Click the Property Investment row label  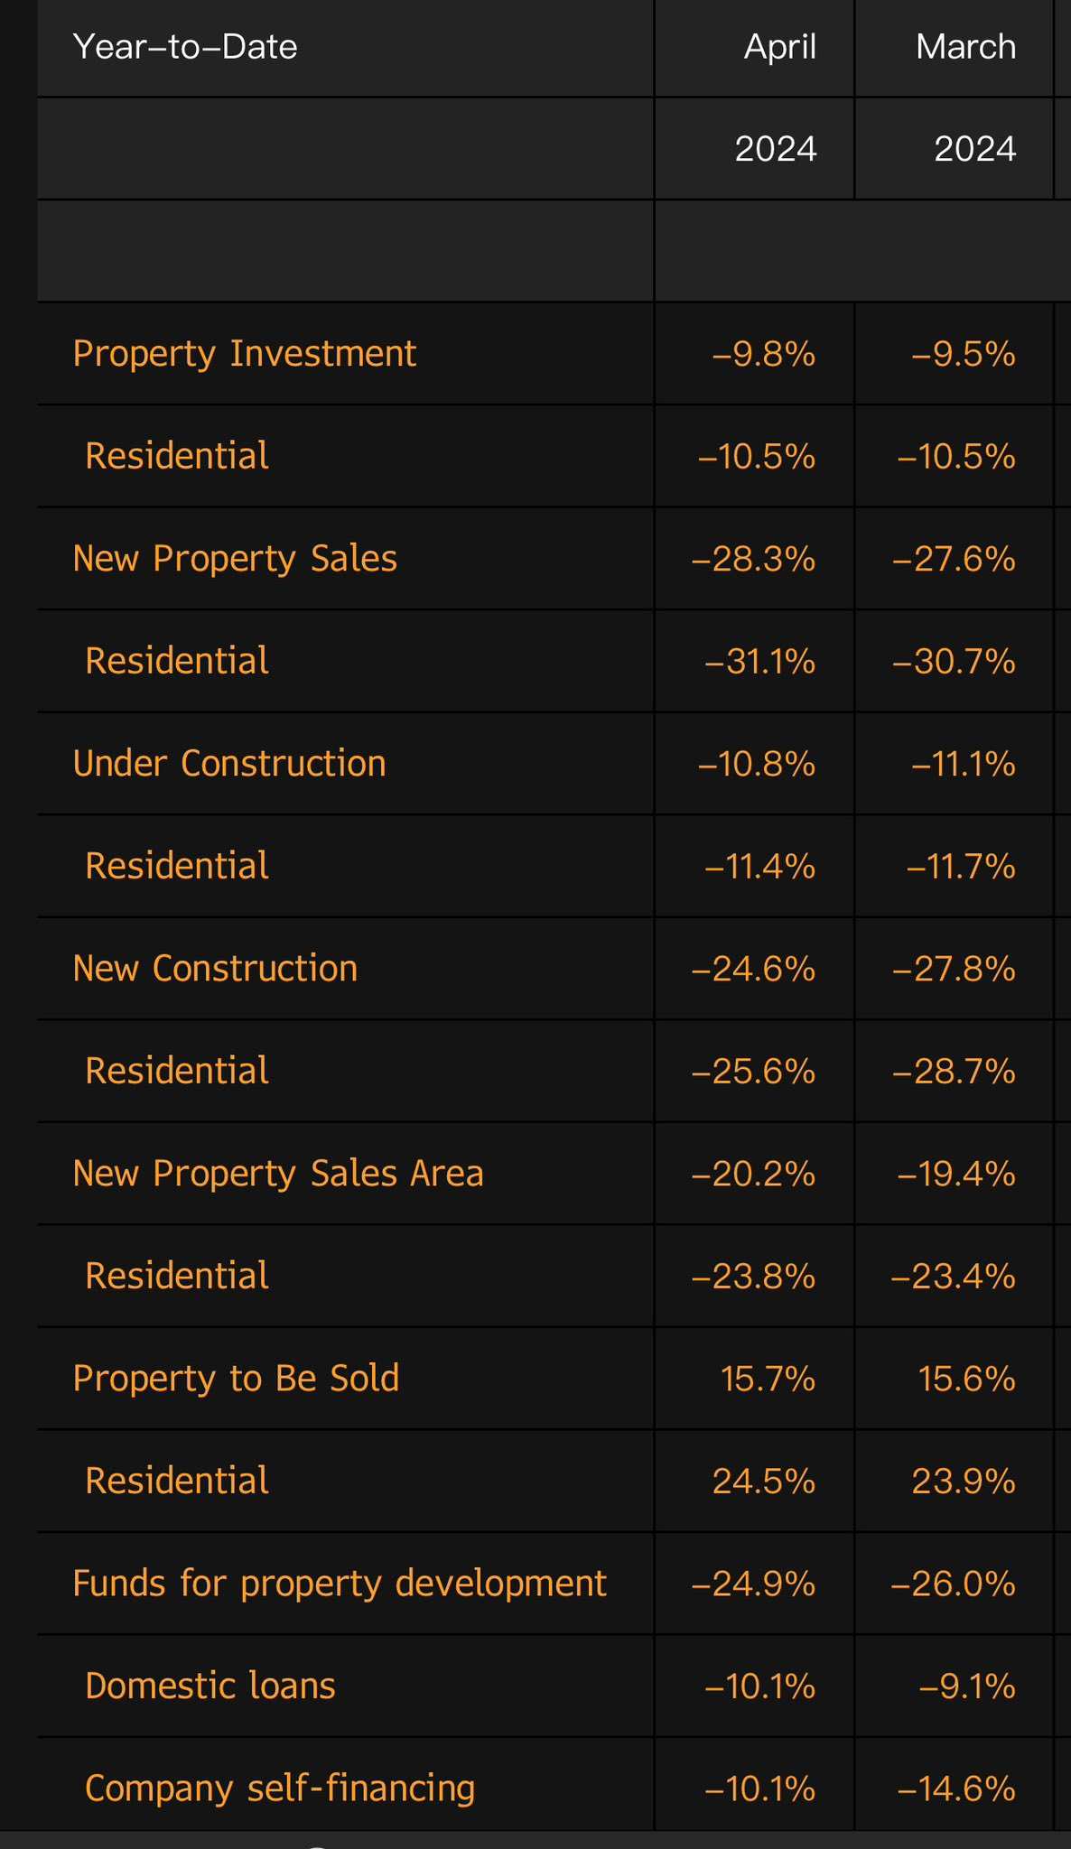pyautogui.click(x=245, y=354)
